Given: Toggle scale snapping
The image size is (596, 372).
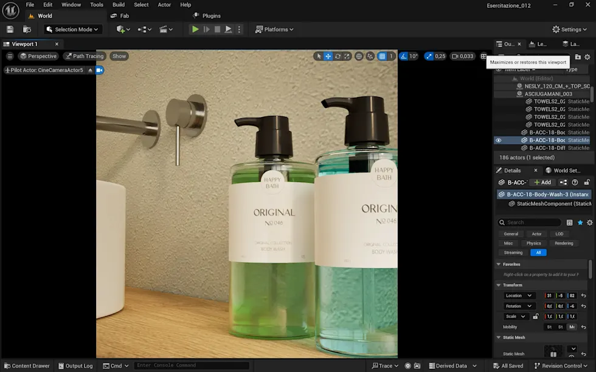Looking at the screenshot, I should (x=429, y=56).
